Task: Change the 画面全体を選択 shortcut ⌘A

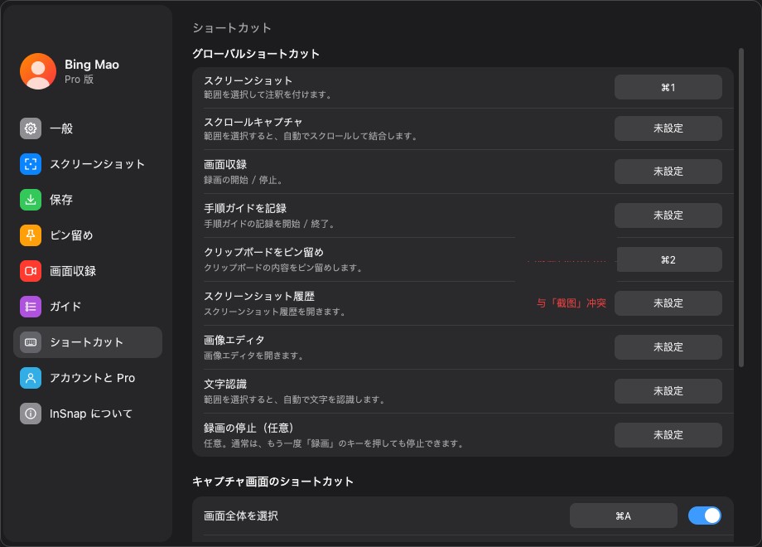Action: (624, 516)
